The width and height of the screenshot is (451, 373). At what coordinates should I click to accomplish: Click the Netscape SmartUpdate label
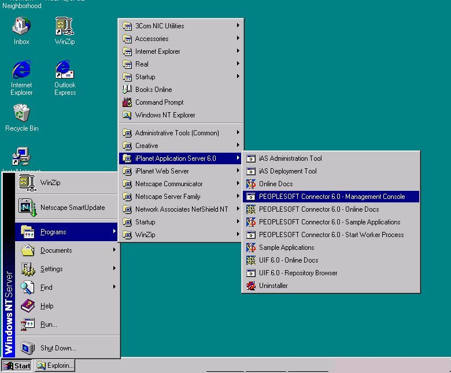72,208
